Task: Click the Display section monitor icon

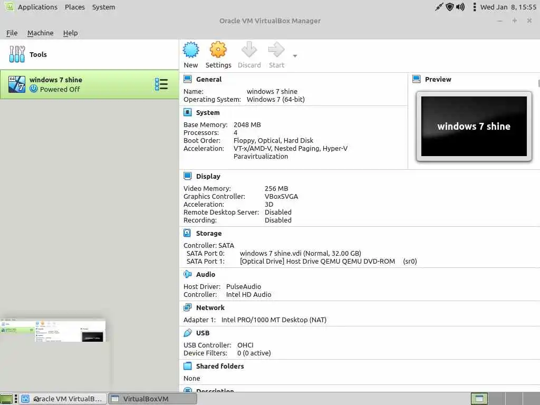Action: coord(188,176)
